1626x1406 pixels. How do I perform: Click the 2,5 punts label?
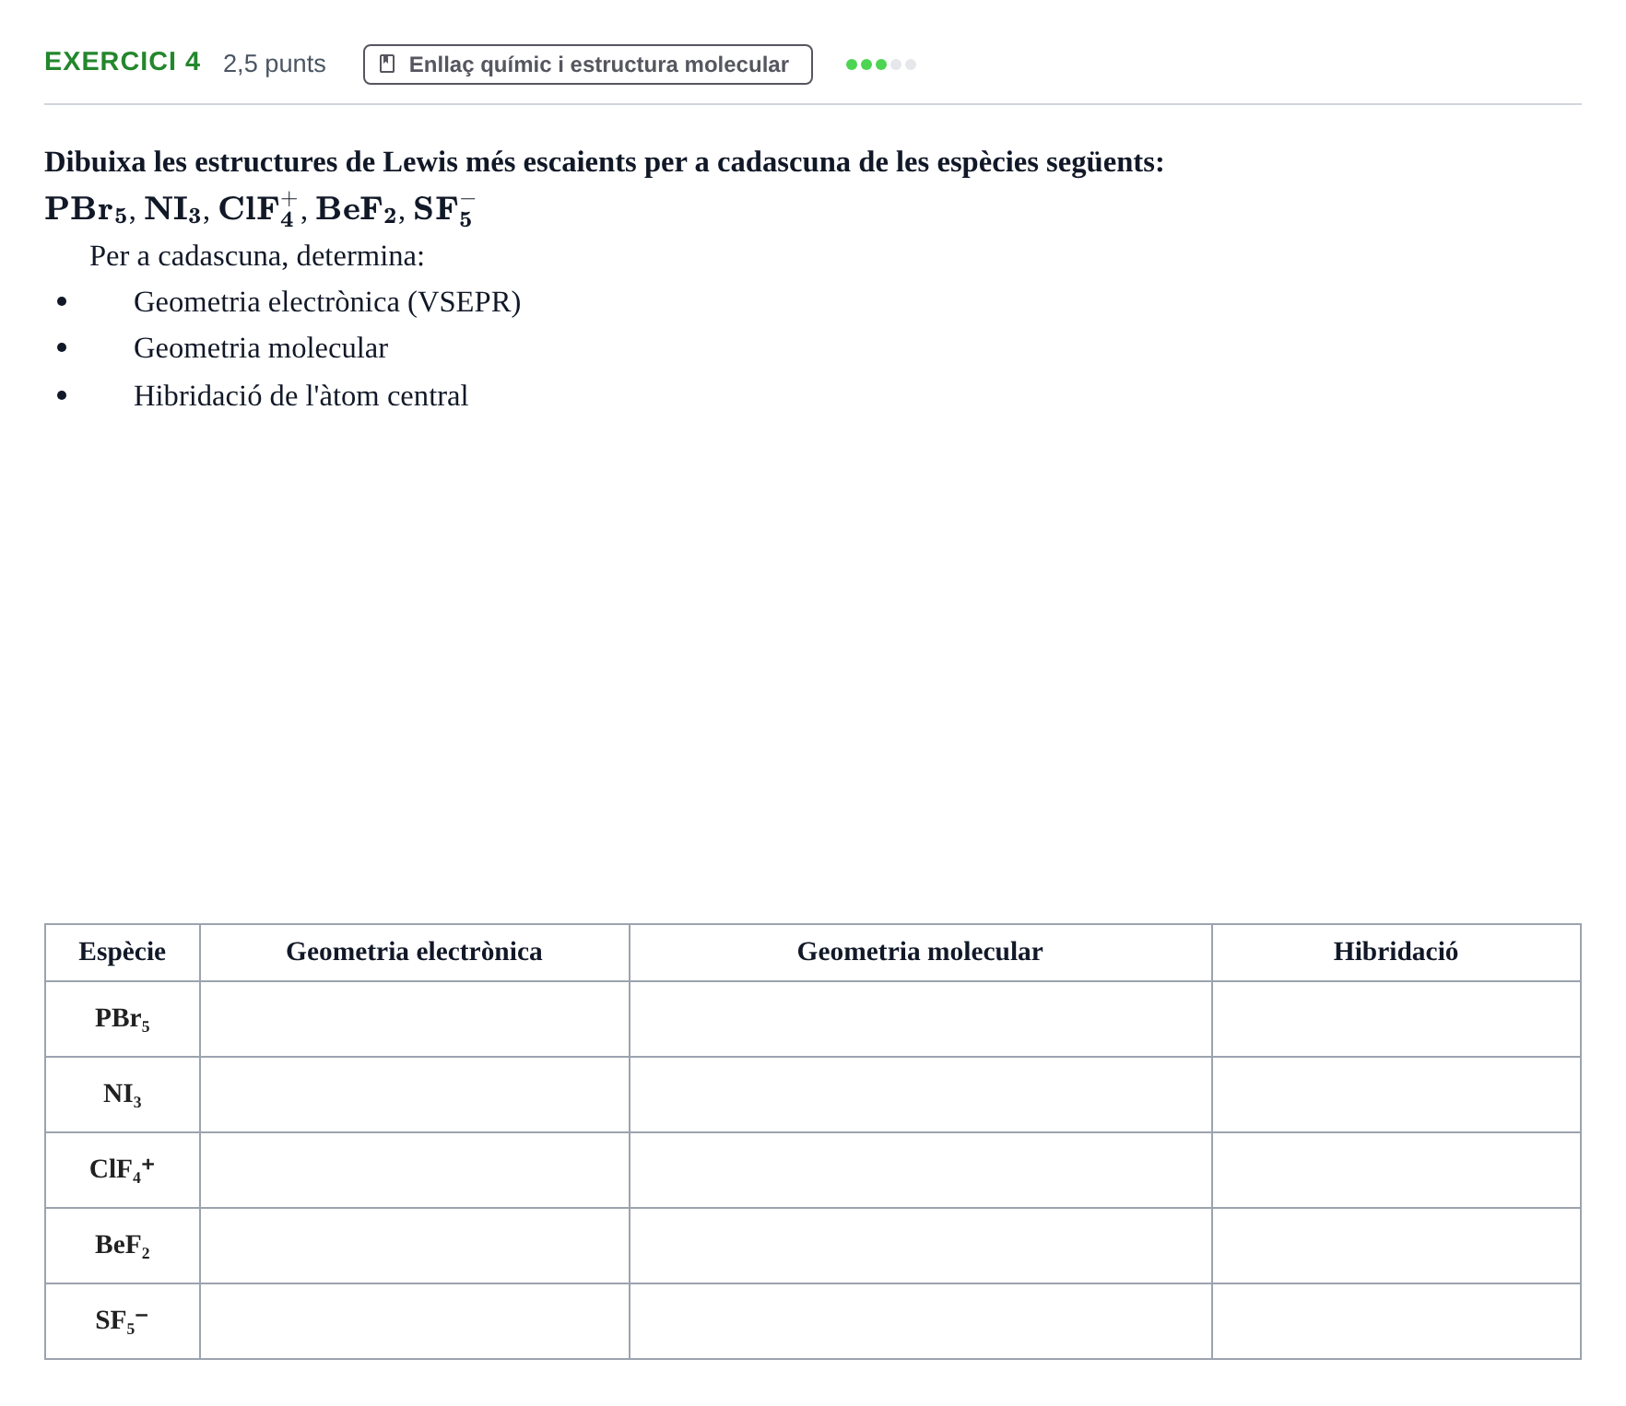point(275,64)
